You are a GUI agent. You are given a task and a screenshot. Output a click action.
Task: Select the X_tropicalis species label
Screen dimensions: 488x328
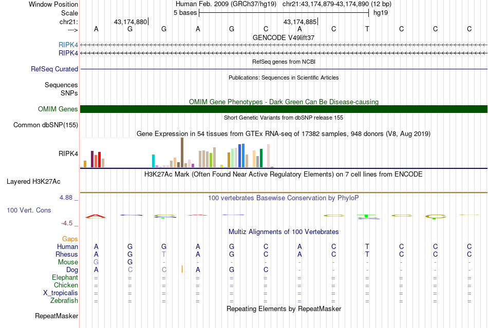(x=61, y=293)
